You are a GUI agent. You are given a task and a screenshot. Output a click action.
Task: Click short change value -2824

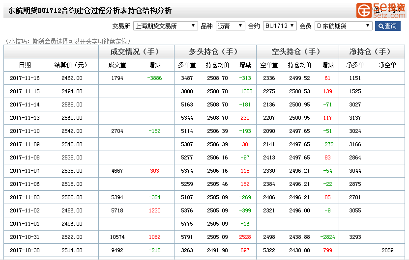pyautogui.click(x=327, y=237)
